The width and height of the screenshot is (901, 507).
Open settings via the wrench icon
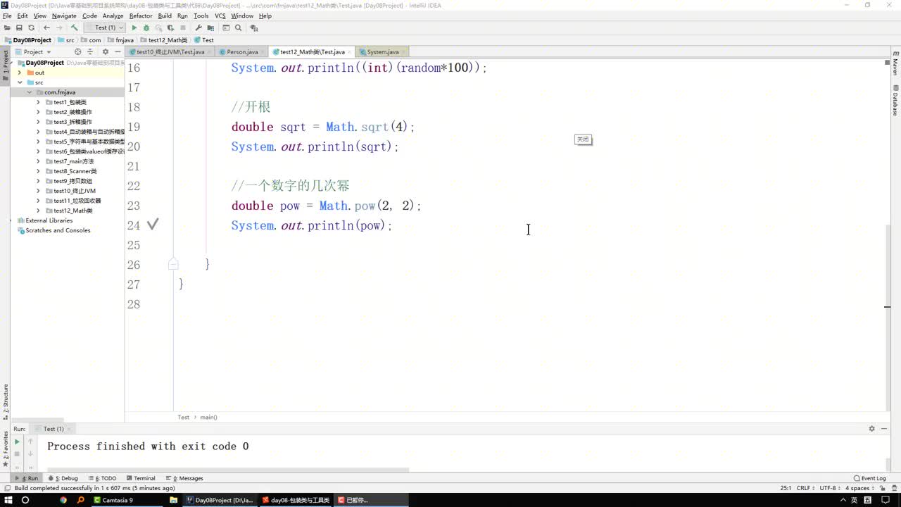pos(199,28)
